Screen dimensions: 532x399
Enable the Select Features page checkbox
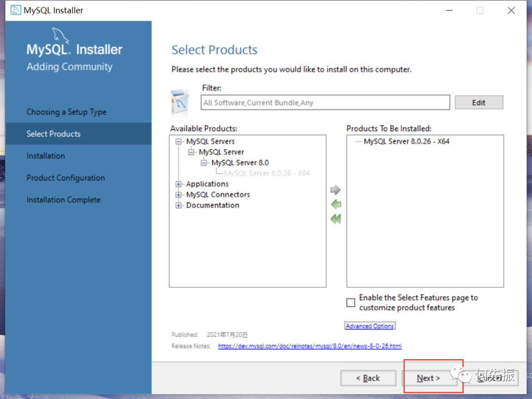[x=351, y=302]
